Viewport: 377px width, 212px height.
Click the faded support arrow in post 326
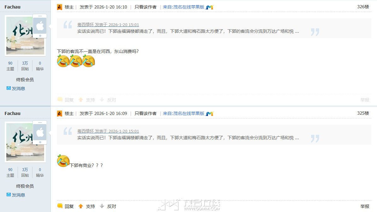click(x=81, y=100)
